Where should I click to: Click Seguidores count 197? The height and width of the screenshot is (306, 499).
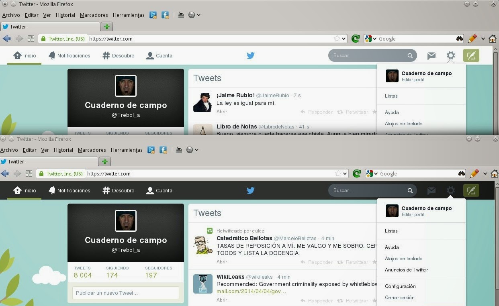(x=151, y=275)
